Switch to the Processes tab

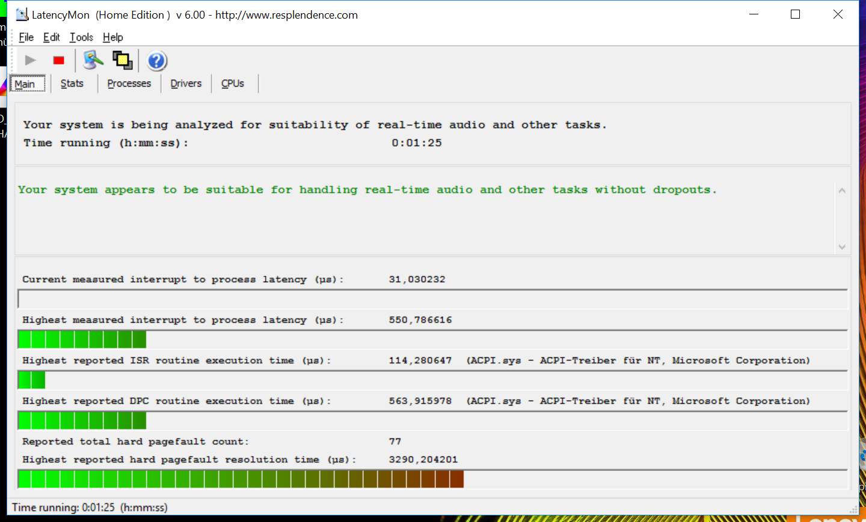tap(129, 83)
